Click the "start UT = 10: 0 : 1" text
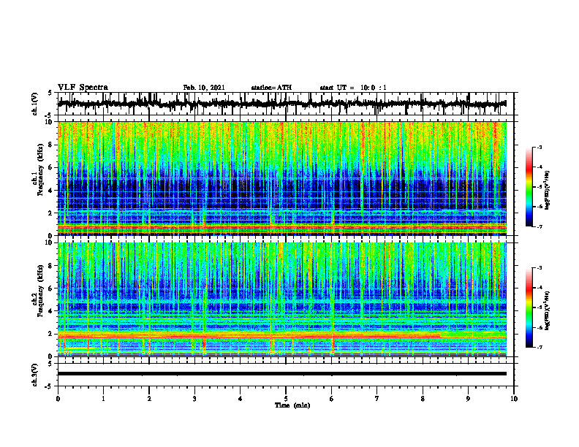Viewport: 579px width, 447px height. coord(353,88)
